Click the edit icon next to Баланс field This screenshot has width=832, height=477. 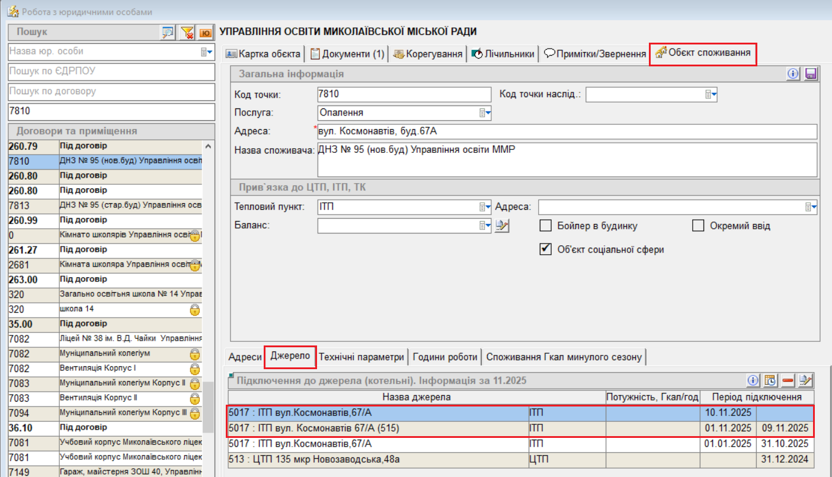(x=502, y=226)
